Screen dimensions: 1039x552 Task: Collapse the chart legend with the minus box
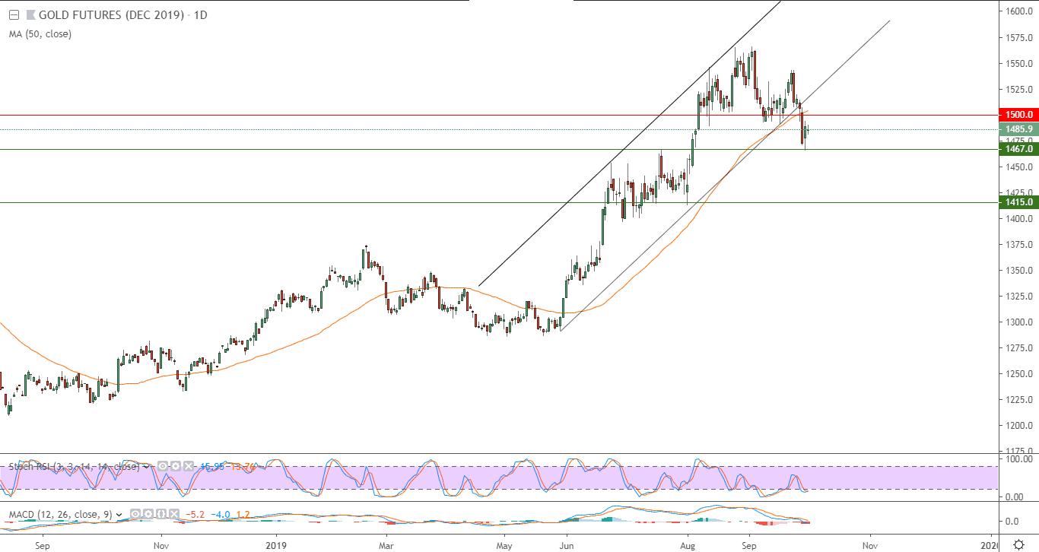point(13,14)
